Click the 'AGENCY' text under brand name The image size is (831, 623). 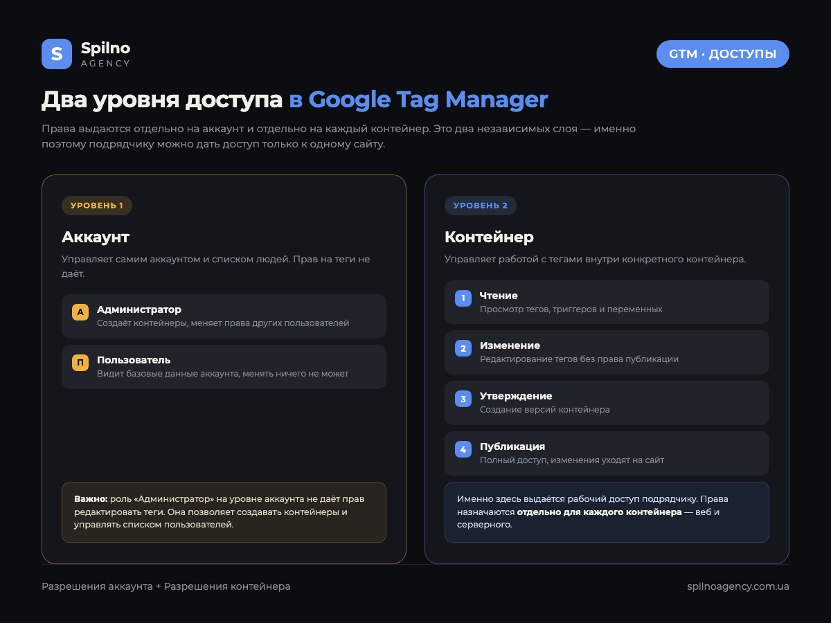105,63
